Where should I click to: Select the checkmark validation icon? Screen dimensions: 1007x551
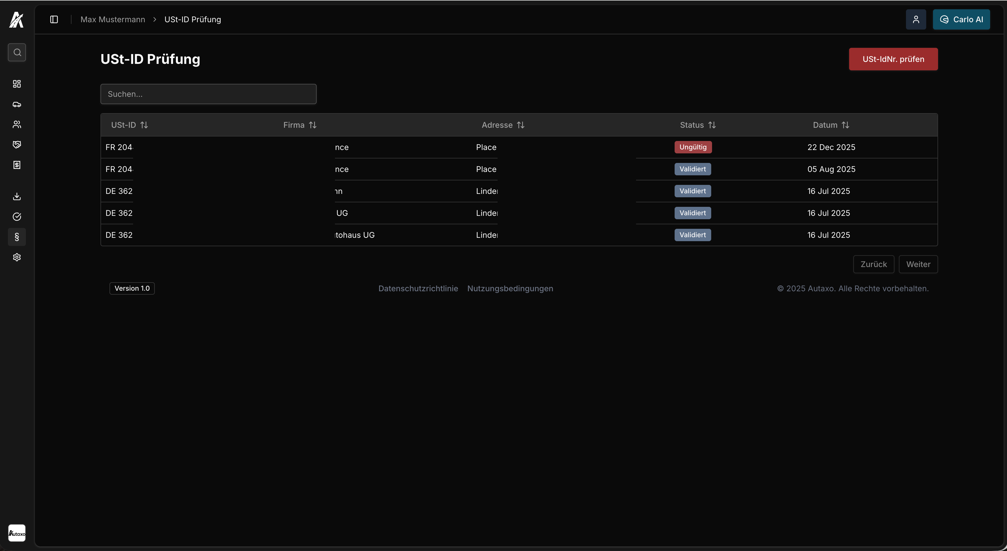point(17,216)
